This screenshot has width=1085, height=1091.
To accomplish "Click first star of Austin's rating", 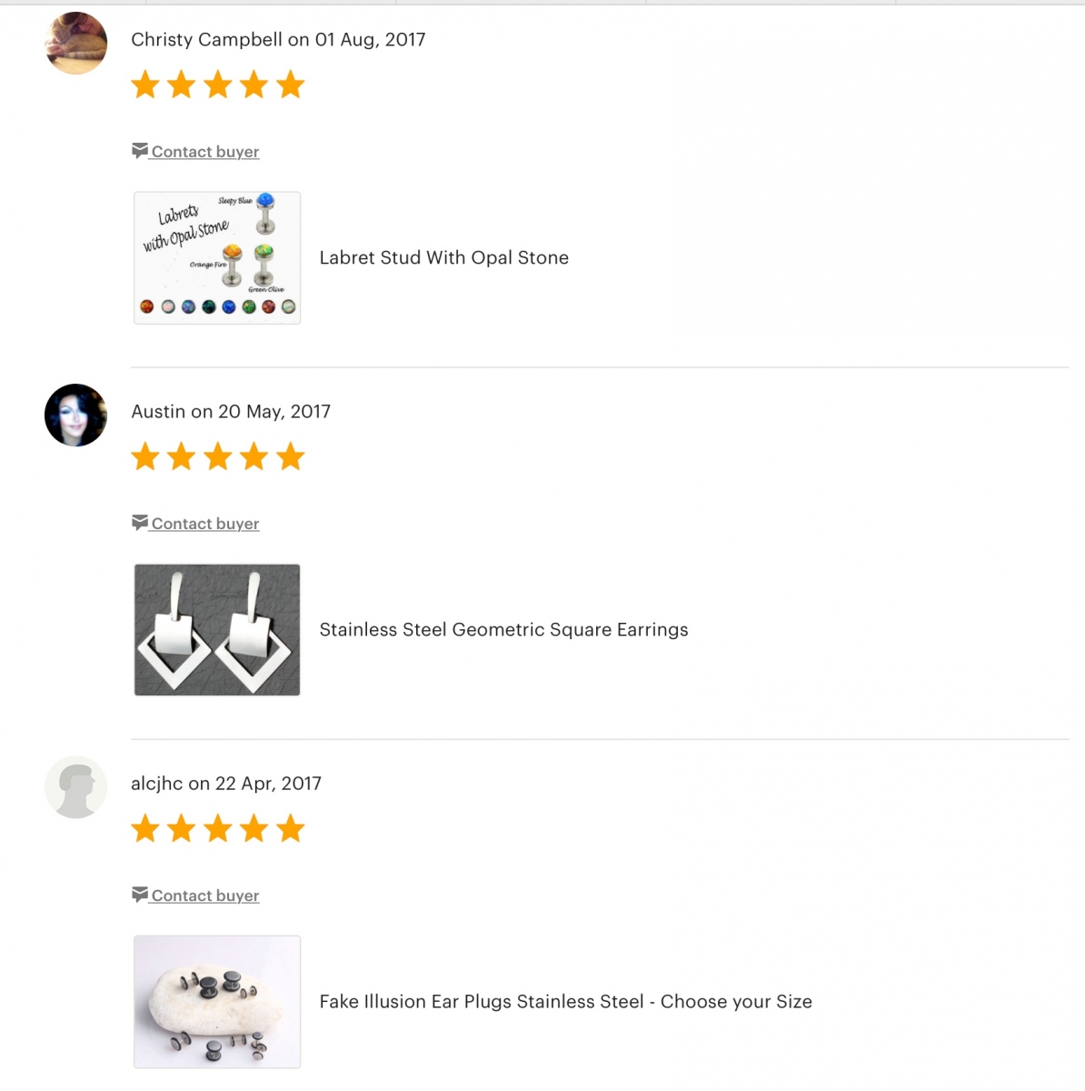I will (145, 456).
